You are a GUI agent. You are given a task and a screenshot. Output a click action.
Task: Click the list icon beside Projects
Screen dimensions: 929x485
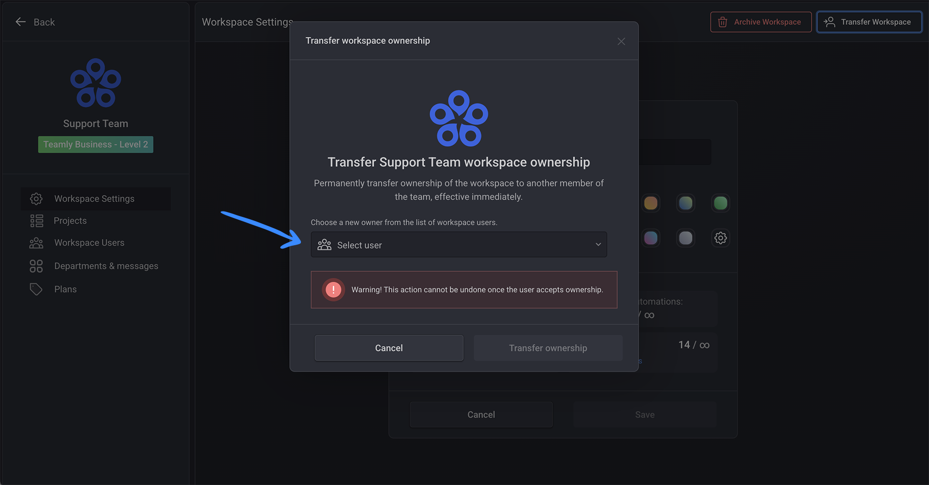(37, 221)
